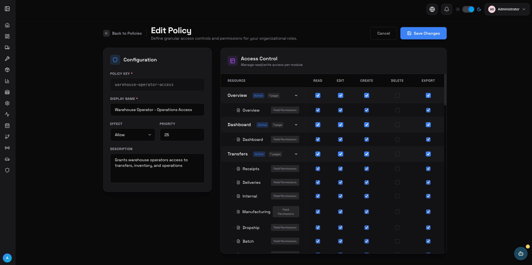Uncheck Create for Internal

367,196
